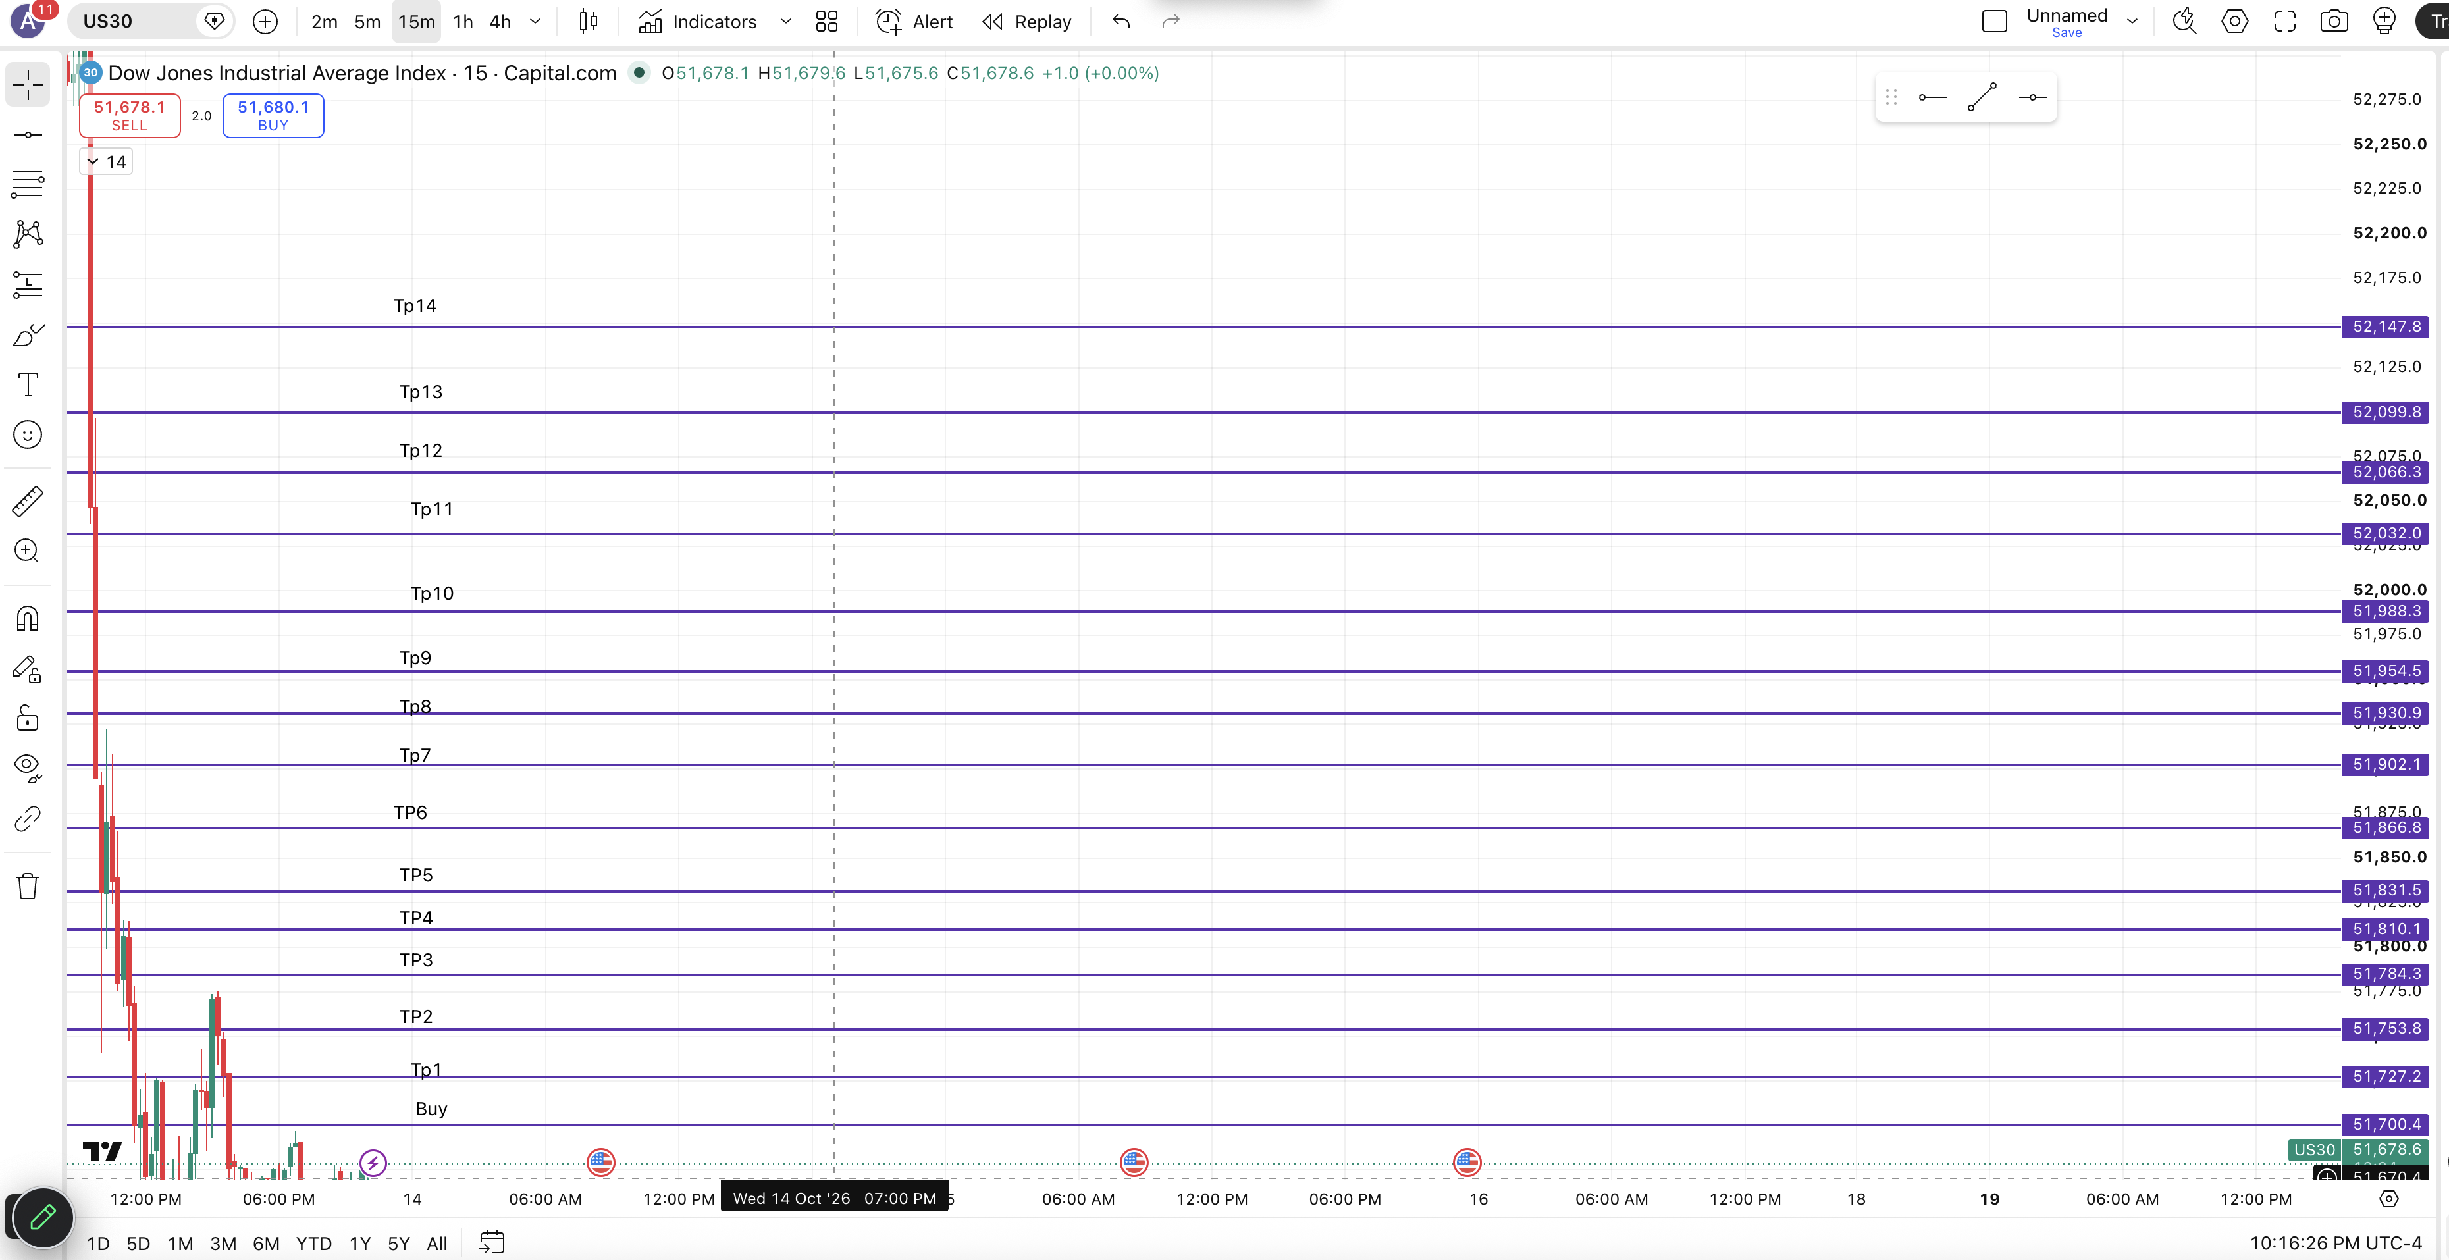
Task: Activate the zoom in tool
Action: pyautogui.click(x=28, y=550)
